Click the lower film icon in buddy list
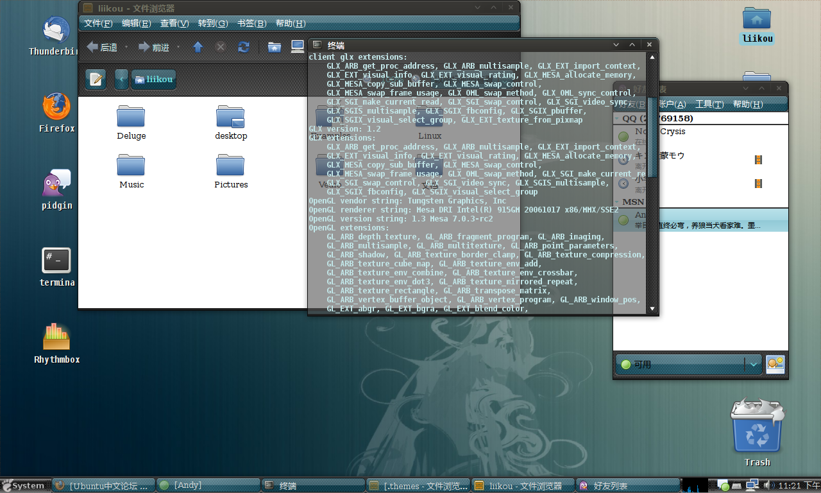 (759, 184)
